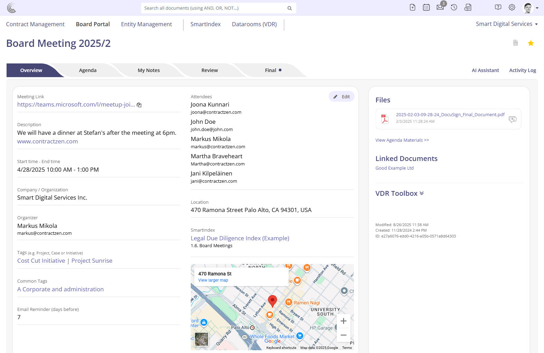Switch map to satellite thumbnail

[201, 339]
